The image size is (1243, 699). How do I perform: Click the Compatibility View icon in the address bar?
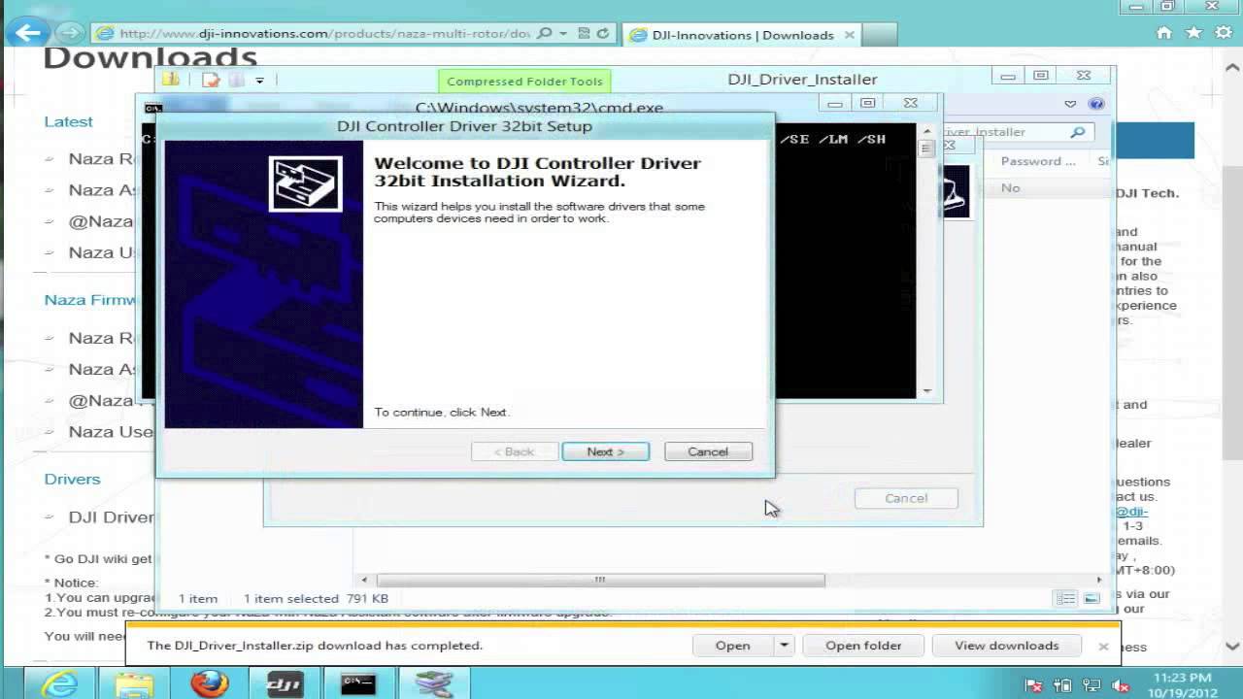click(x=584, y=33)
